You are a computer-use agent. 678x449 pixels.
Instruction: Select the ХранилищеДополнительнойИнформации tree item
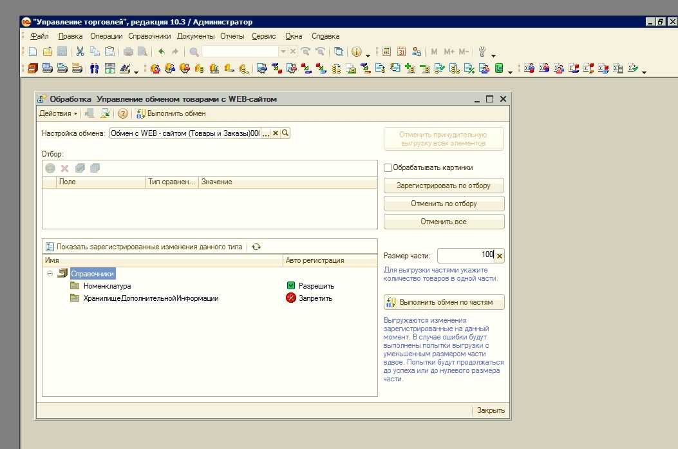(151, 298)
